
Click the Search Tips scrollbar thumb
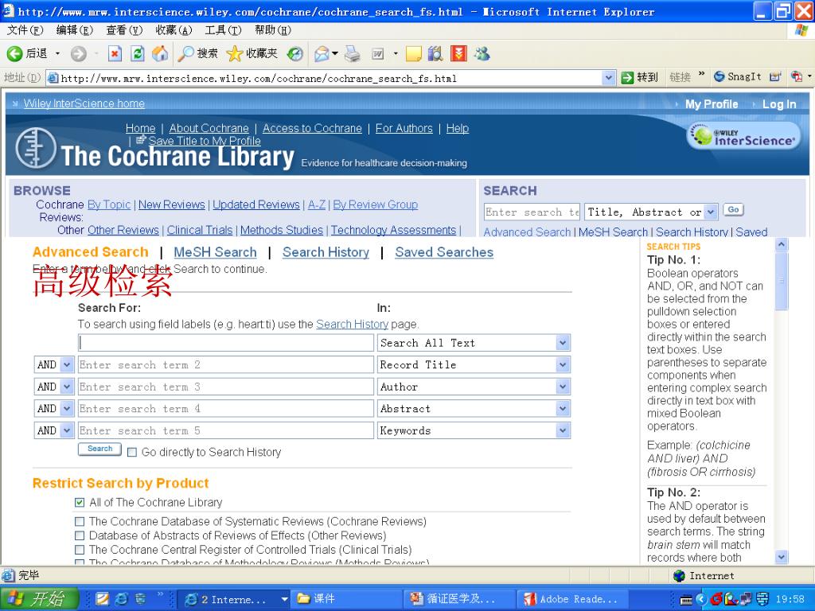click(782, 281)
